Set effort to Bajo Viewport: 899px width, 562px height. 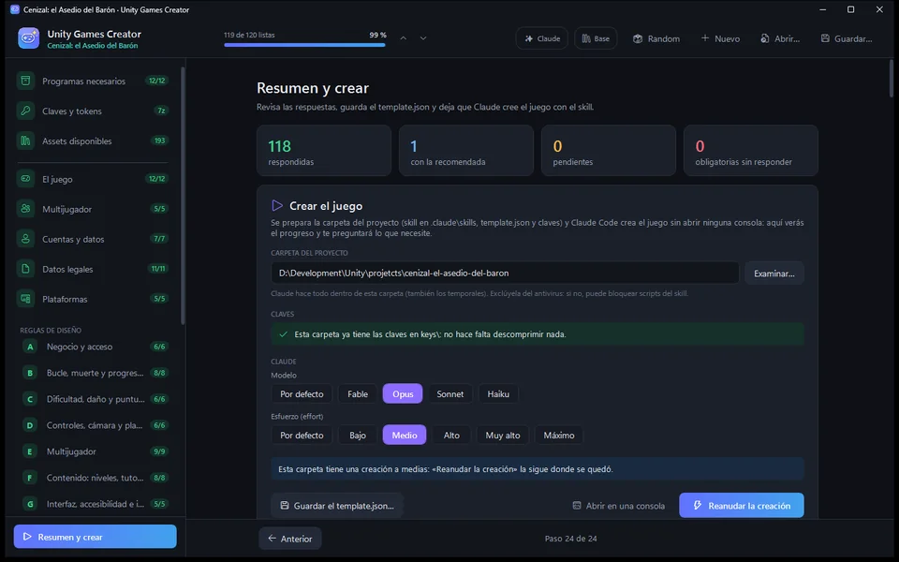tap(357, 436)
